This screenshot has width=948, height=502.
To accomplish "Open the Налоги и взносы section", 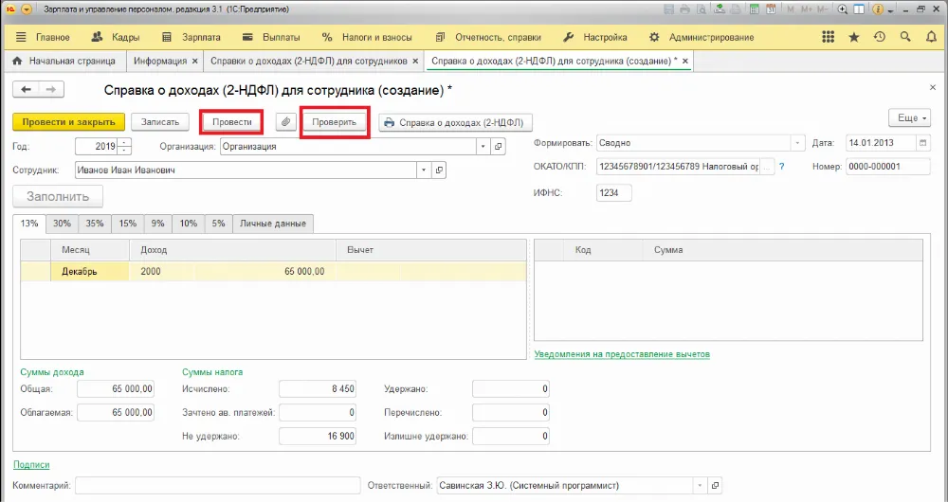I will point(367,37).
